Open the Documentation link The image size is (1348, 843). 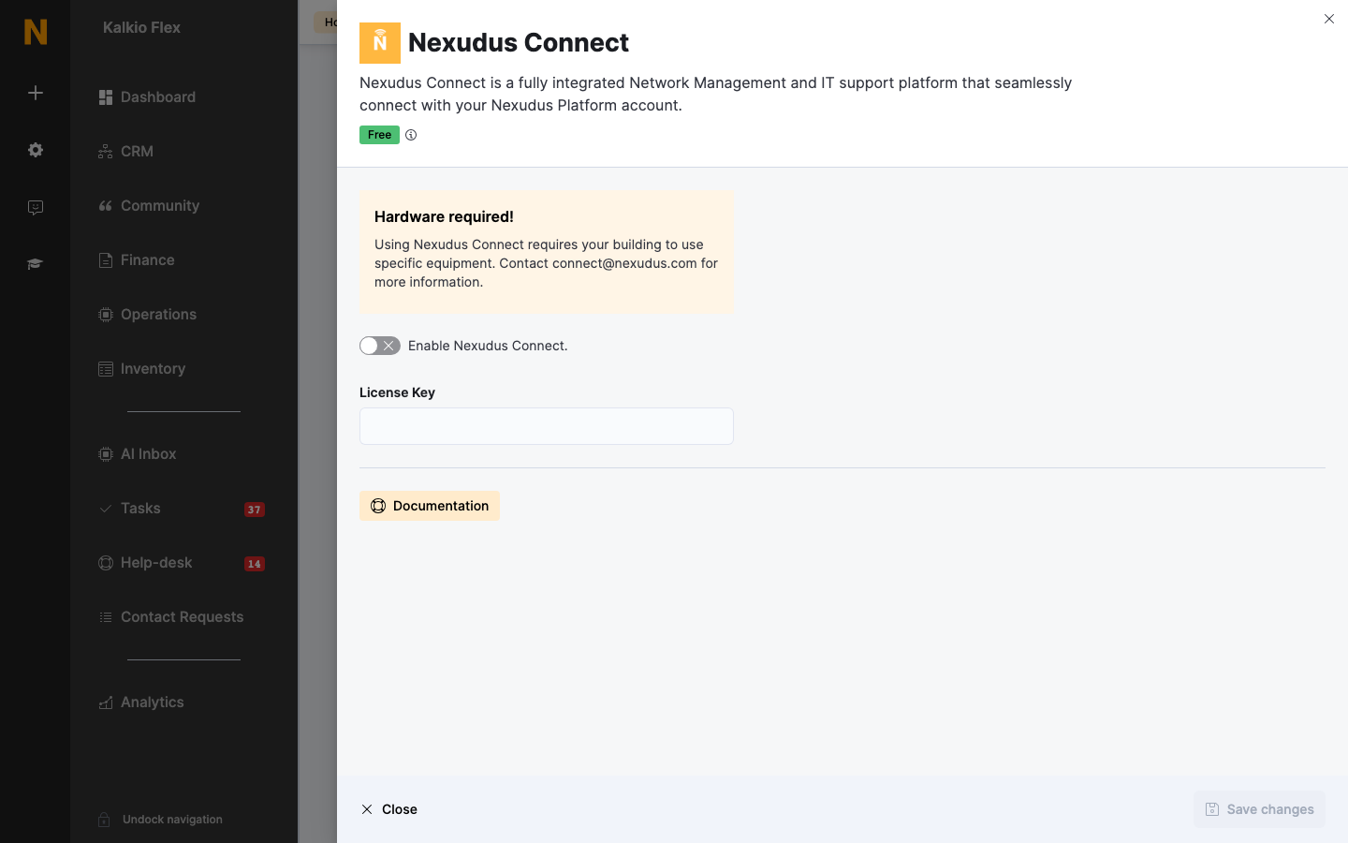pos(430,506)
